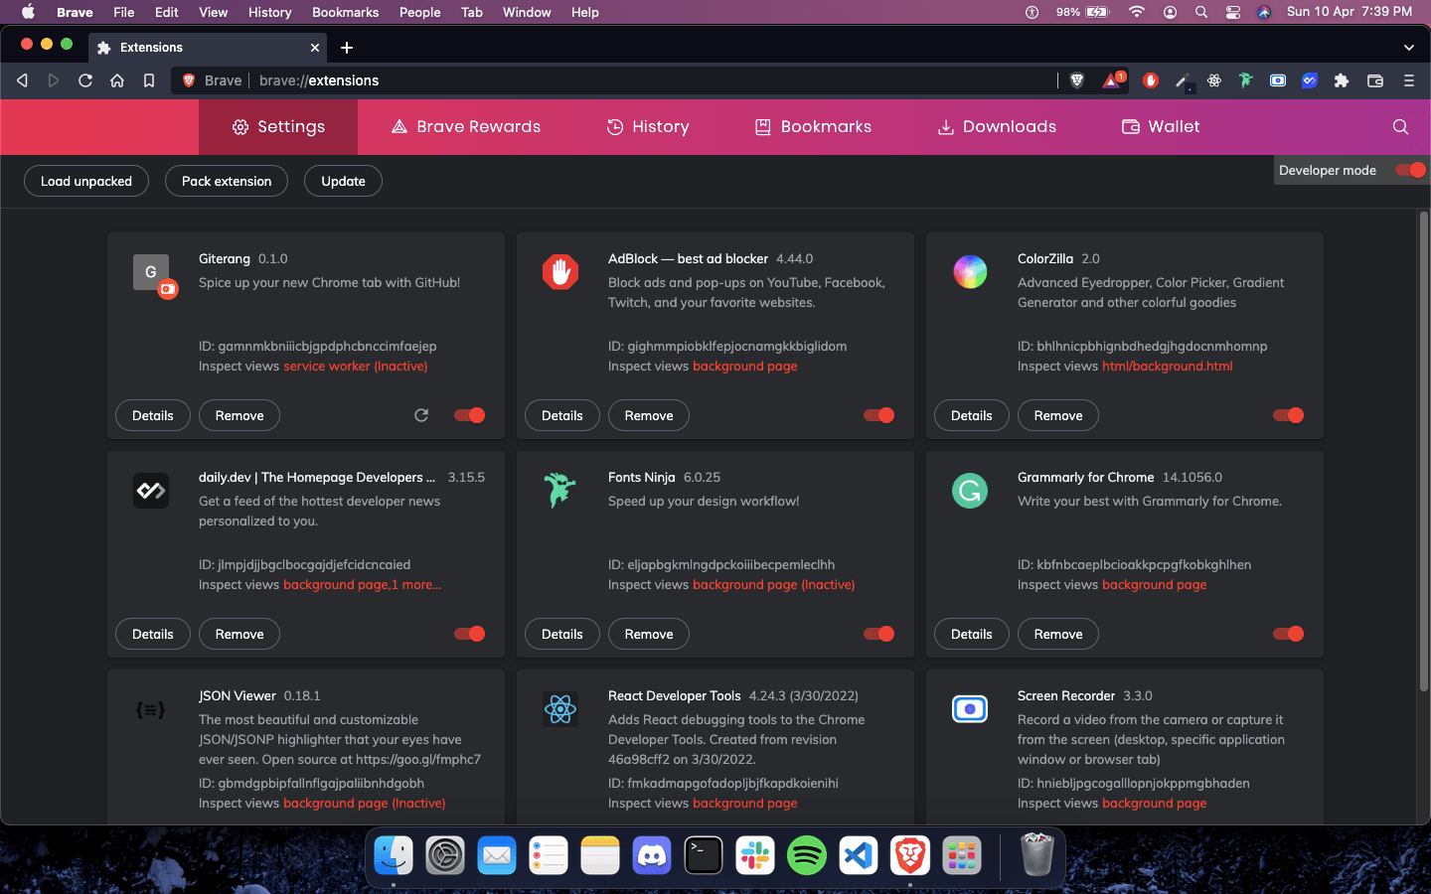Open the History tab
The width and height of the screenshot is (1431, 894).
tap(648, 126)
